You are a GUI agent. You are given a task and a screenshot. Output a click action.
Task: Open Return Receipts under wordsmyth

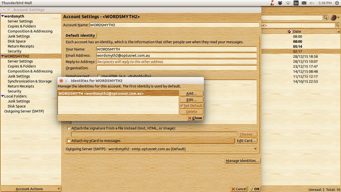[x=21, y=46]
